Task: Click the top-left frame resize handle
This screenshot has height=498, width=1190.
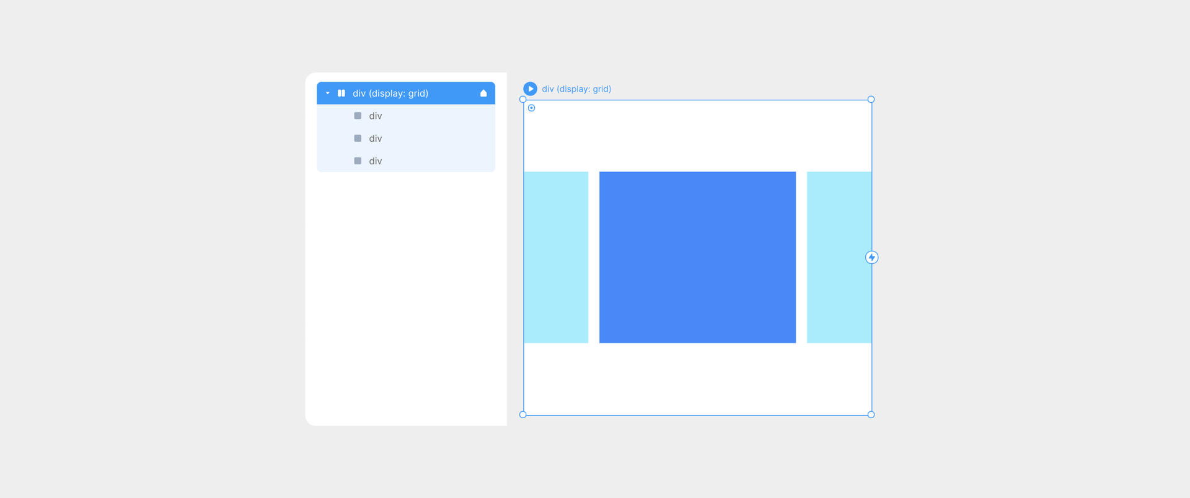Action: (523, 99)
